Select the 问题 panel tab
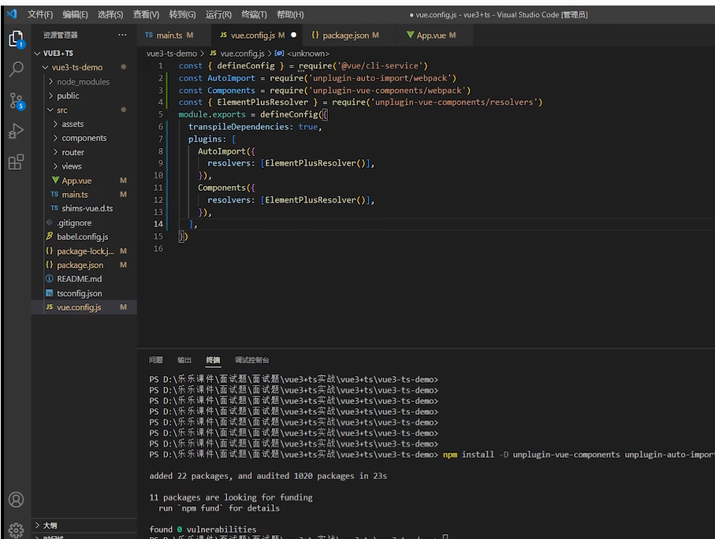The height and width of the screenshot is (539, 715). click(156, 360)
